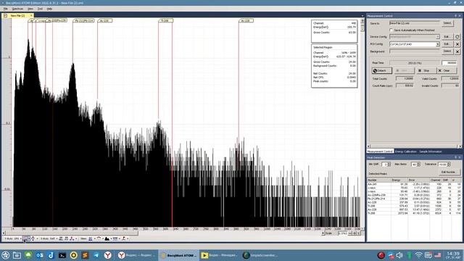Click the Detach button
Viewport: 464px width, 261px height.
(x=382, y=71)
